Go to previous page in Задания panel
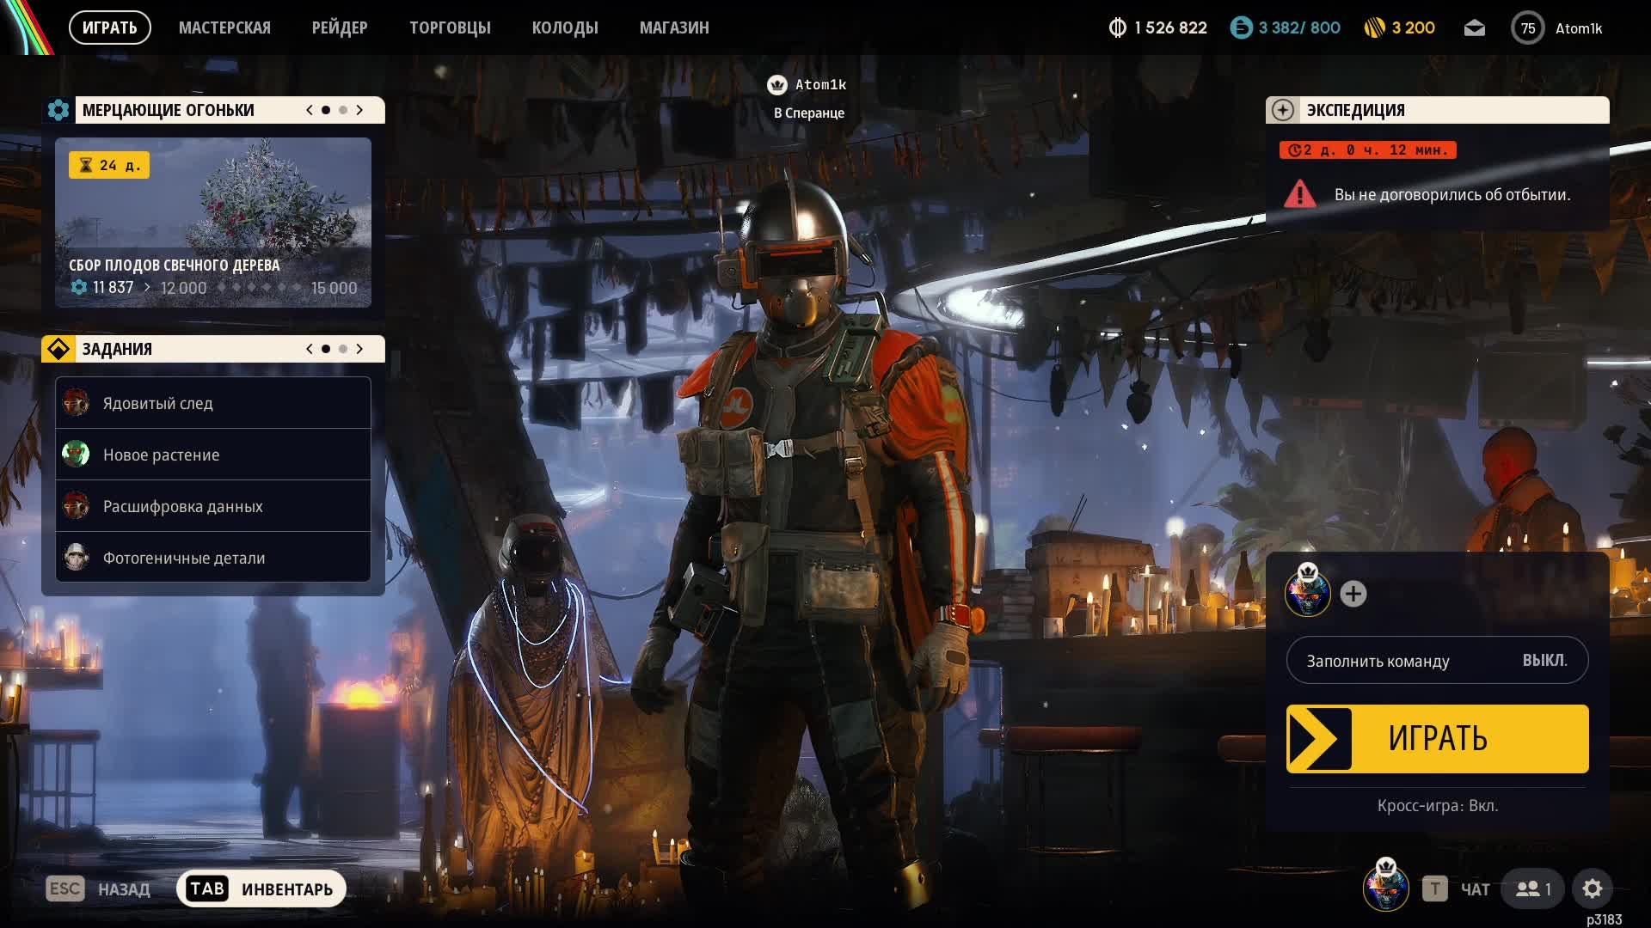The height and width of the screenshot is (928, 1651). [310, 349]
